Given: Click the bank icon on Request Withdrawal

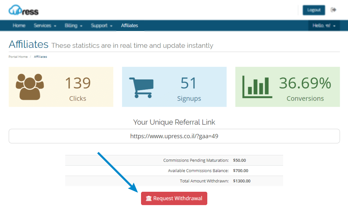Looking at the screenshot, I should [x=149, y=198].
